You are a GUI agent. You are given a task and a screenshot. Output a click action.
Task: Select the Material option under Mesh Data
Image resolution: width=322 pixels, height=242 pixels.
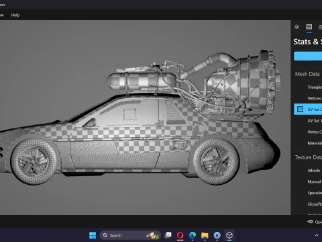[315, 143]
